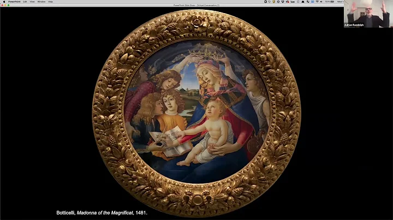Click the hat-shaped menu bar icon
The height and width of the screenshot is (220, 393).
click(303, 2)
